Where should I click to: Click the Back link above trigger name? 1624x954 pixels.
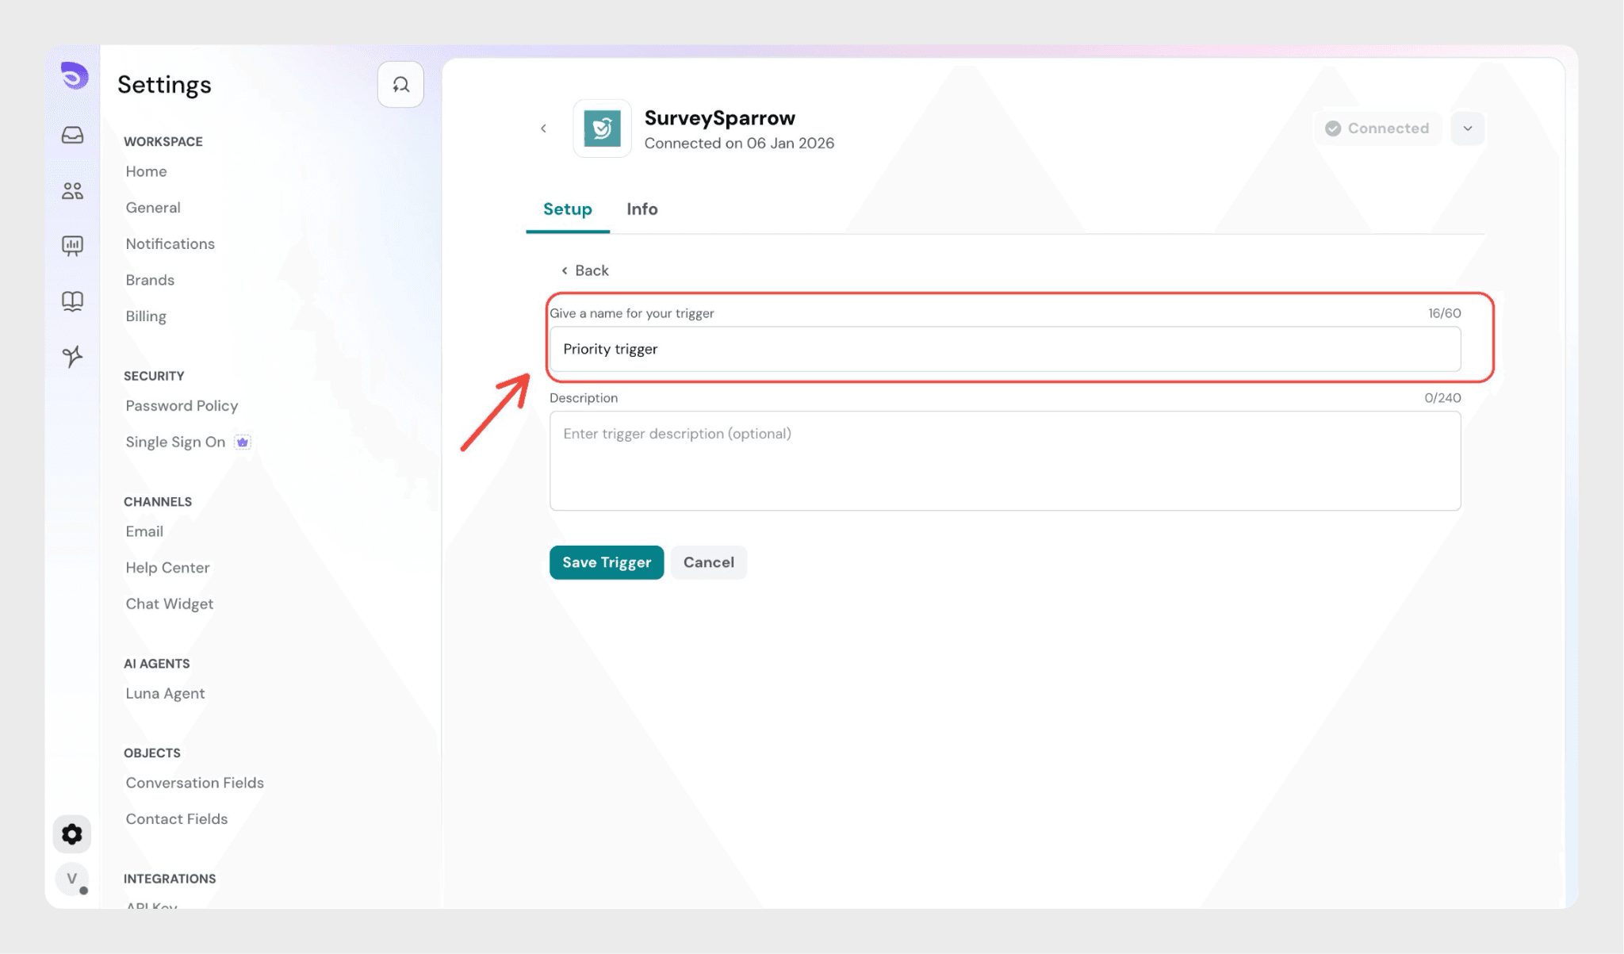(585, 270)
